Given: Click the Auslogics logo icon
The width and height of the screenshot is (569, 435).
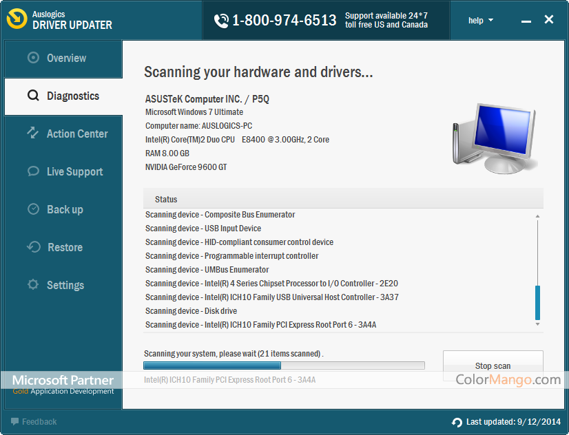Looking at the screenshot, I should click(x=17, y=20).
